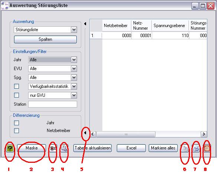Open the EVU filter dropdown

(x=74, y=69)
